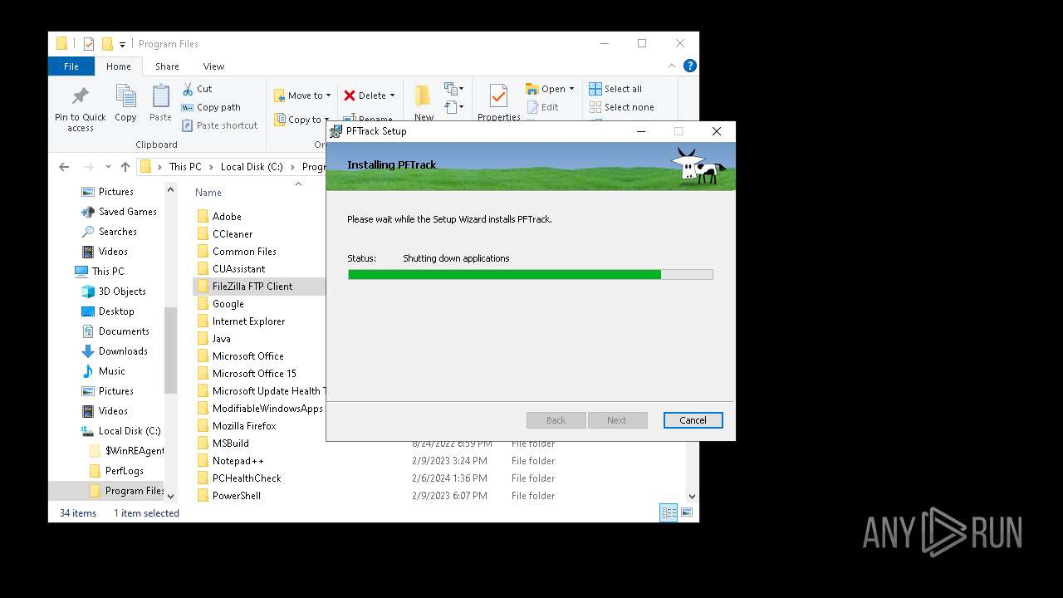
Task: Switch to Details view icon
Action: (669, 513)
